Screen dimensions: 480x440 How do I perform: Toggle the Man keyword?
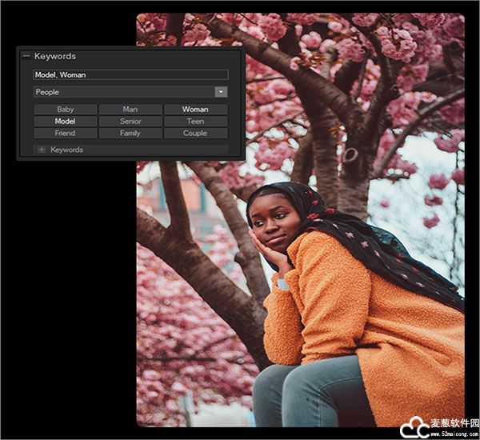click(130, 110)
